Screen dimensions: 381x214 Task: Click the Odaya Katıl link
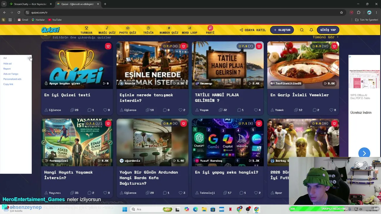click(252, 30)
